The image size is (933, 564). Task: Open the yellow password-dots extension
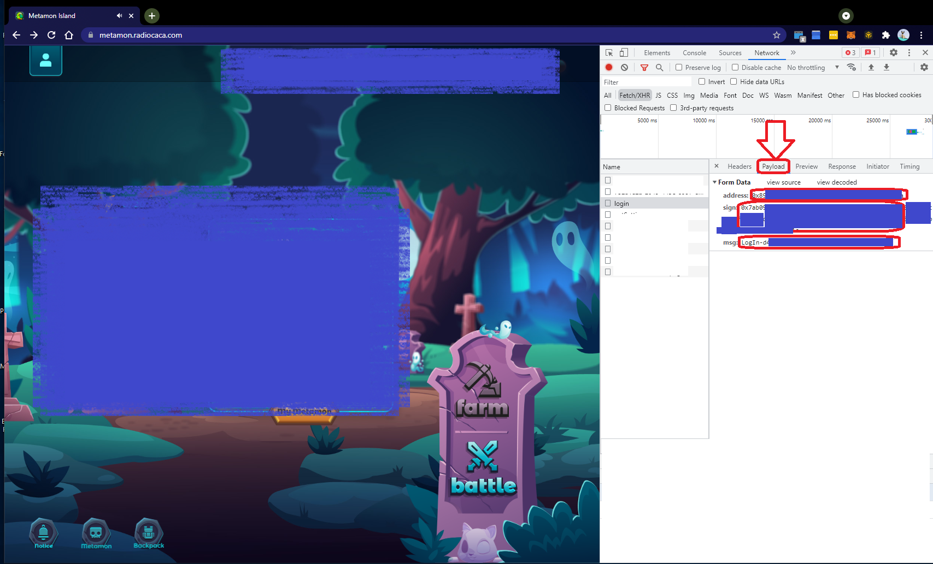point(834,35)
